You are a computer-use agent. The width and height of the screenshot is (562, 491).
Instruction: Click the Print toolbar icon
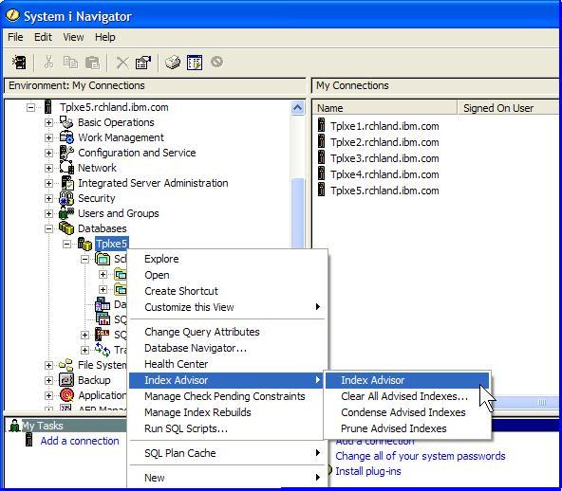coord(173,63)
